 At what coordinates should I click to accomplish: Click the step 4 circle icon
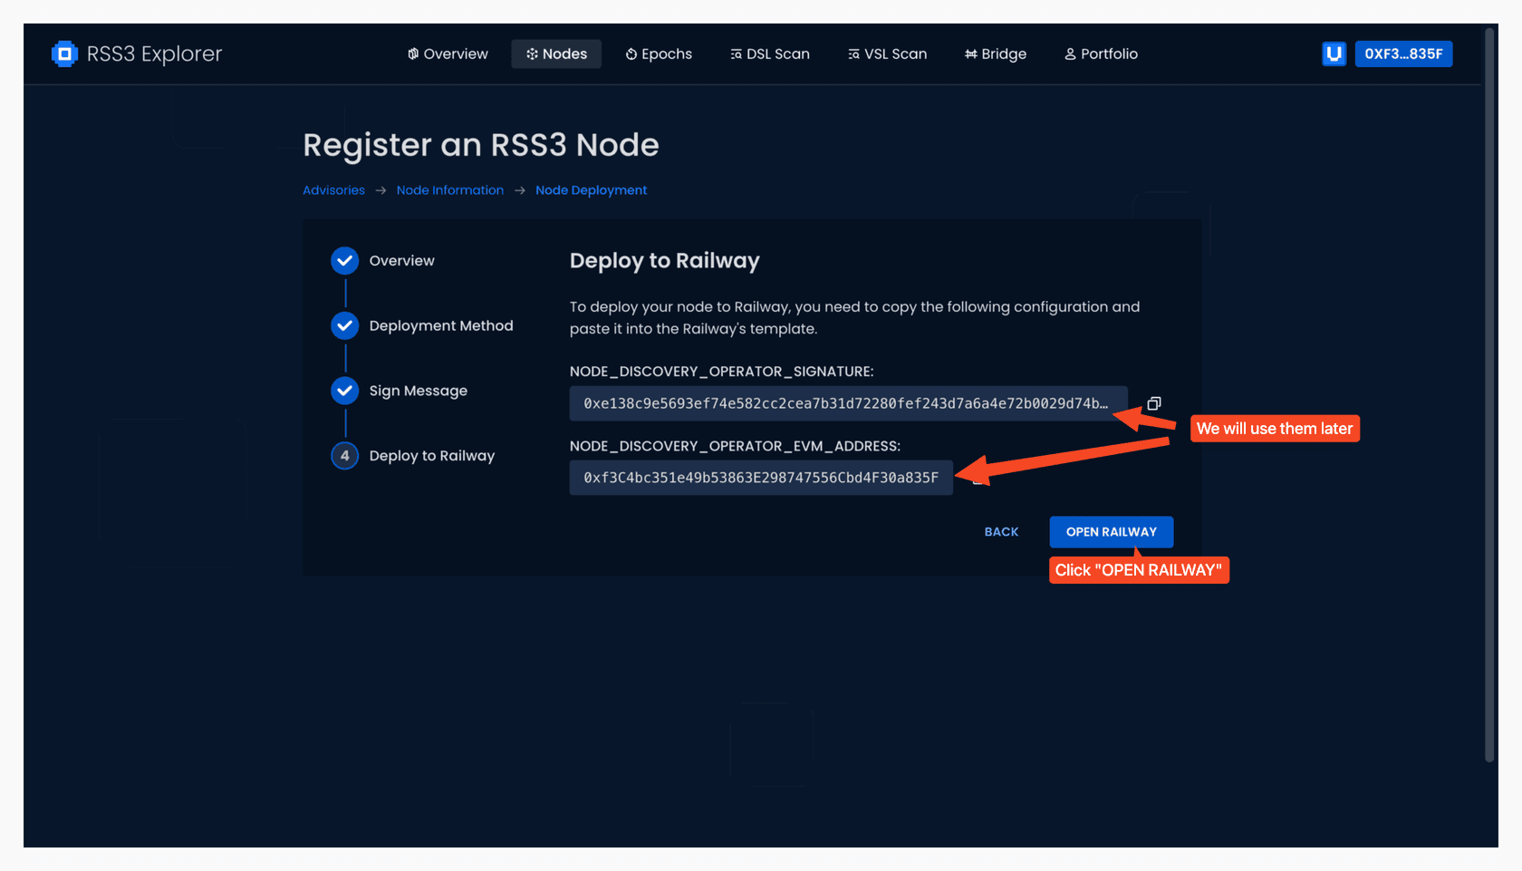click(344, 456)
